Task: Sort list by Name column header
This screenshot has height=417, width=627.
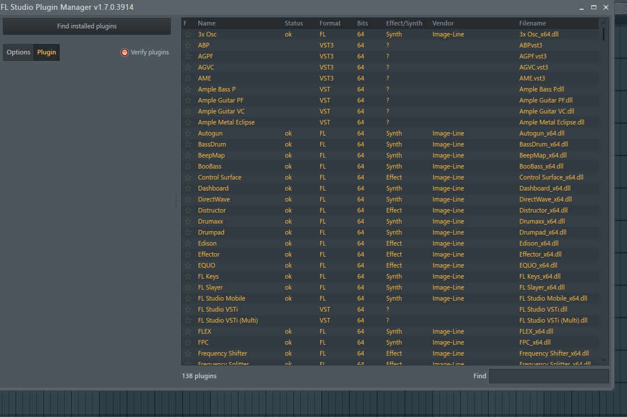Action: 207,23
